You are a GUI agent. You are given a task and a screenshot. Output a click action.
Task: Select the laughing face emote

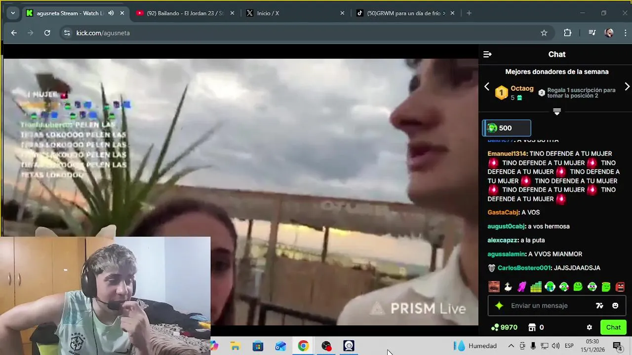click(494, 286)
